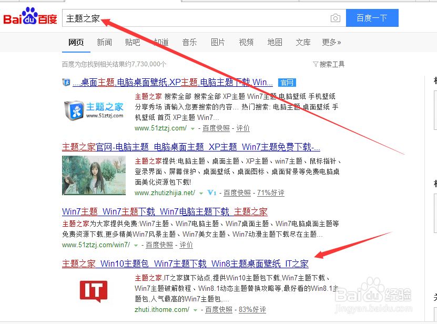Open Win7主题_Win7主题下载 result link
Image resolution: width=437 pixels, height=324 pixels.
165,211
